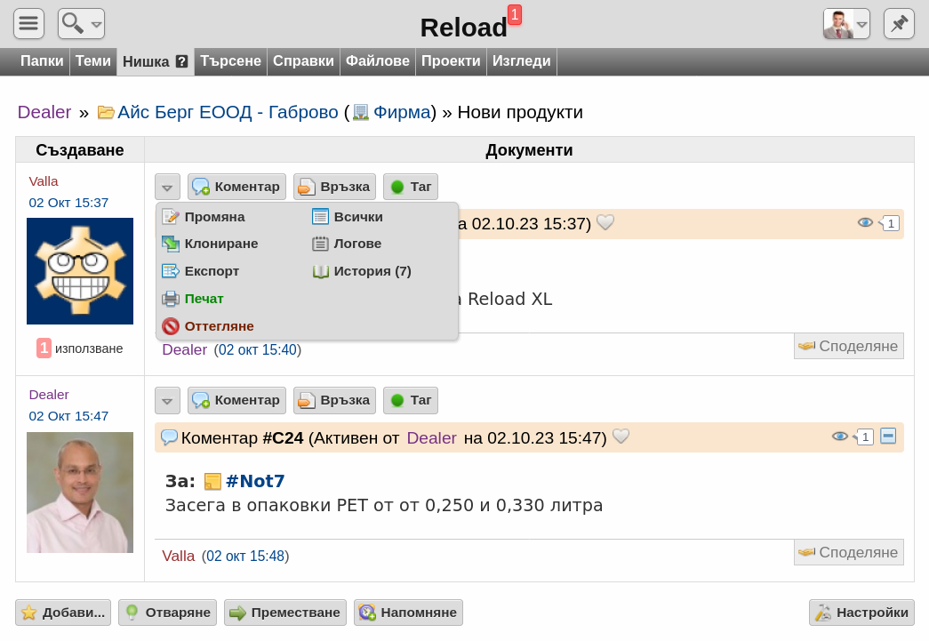Click the 02 окт 15:40 timestamp link
Viewport: 929px width, 641px height.
pos(258,349)
